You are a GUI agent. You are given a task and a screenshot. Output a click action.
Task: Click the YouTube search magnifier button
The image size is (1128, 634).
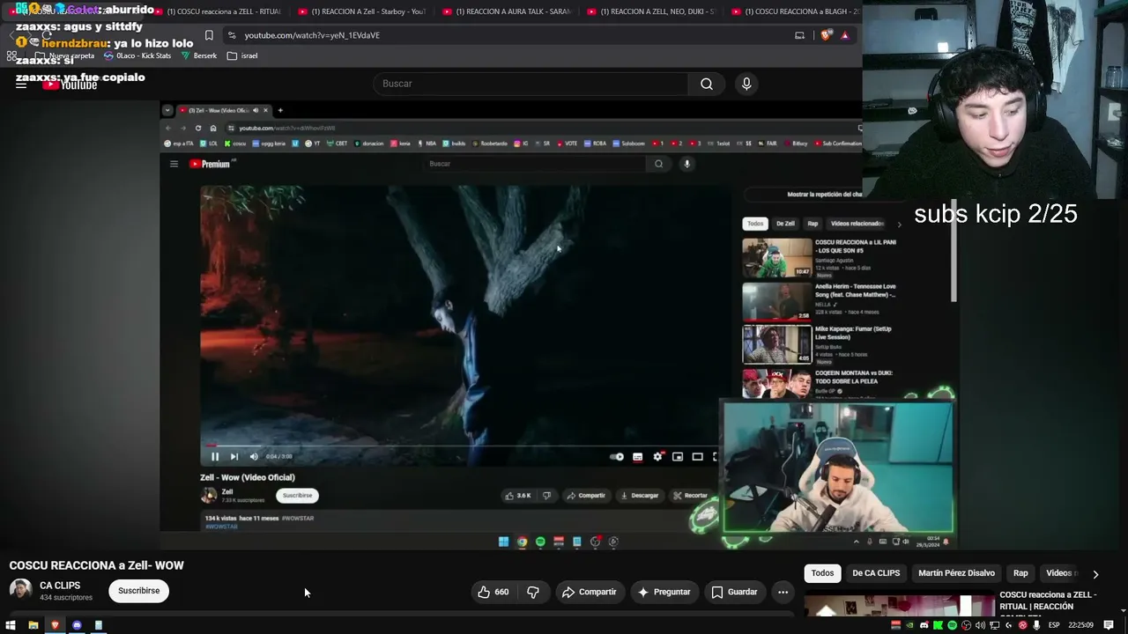click(x=707, y=84)
